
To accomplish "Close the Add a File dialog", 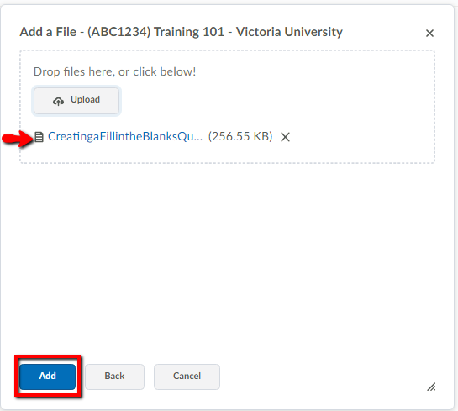I will [x=429, y=34].
